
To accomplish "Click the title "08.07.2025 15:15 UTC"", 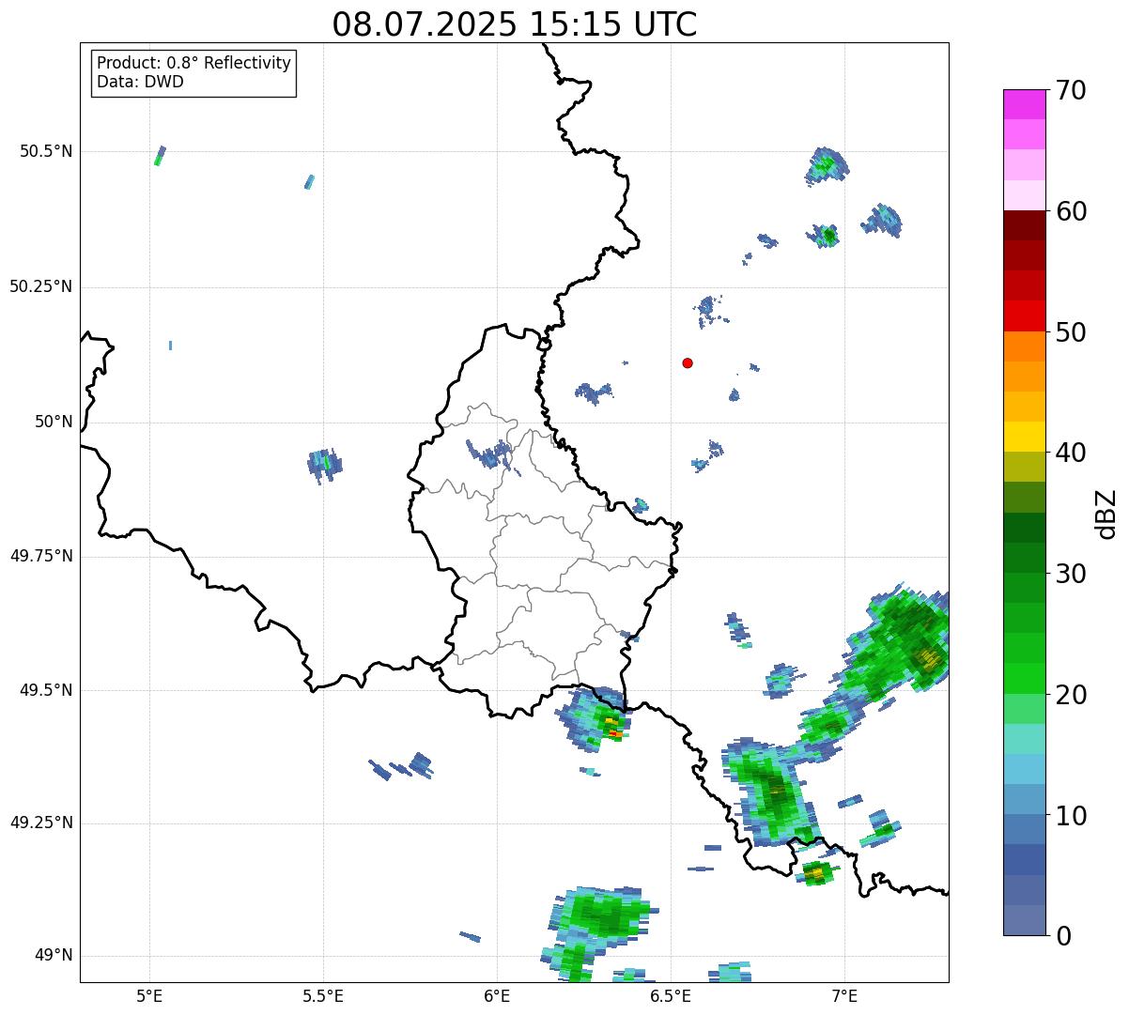I will click(x=515, y=24).
